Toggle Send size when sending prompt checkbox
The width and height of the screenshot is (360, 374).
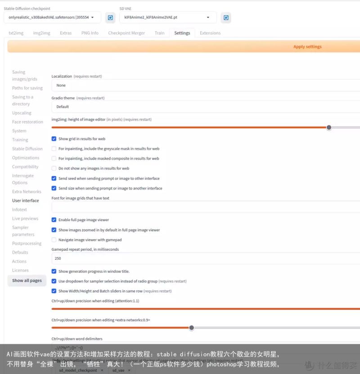[x=54, y=188]
